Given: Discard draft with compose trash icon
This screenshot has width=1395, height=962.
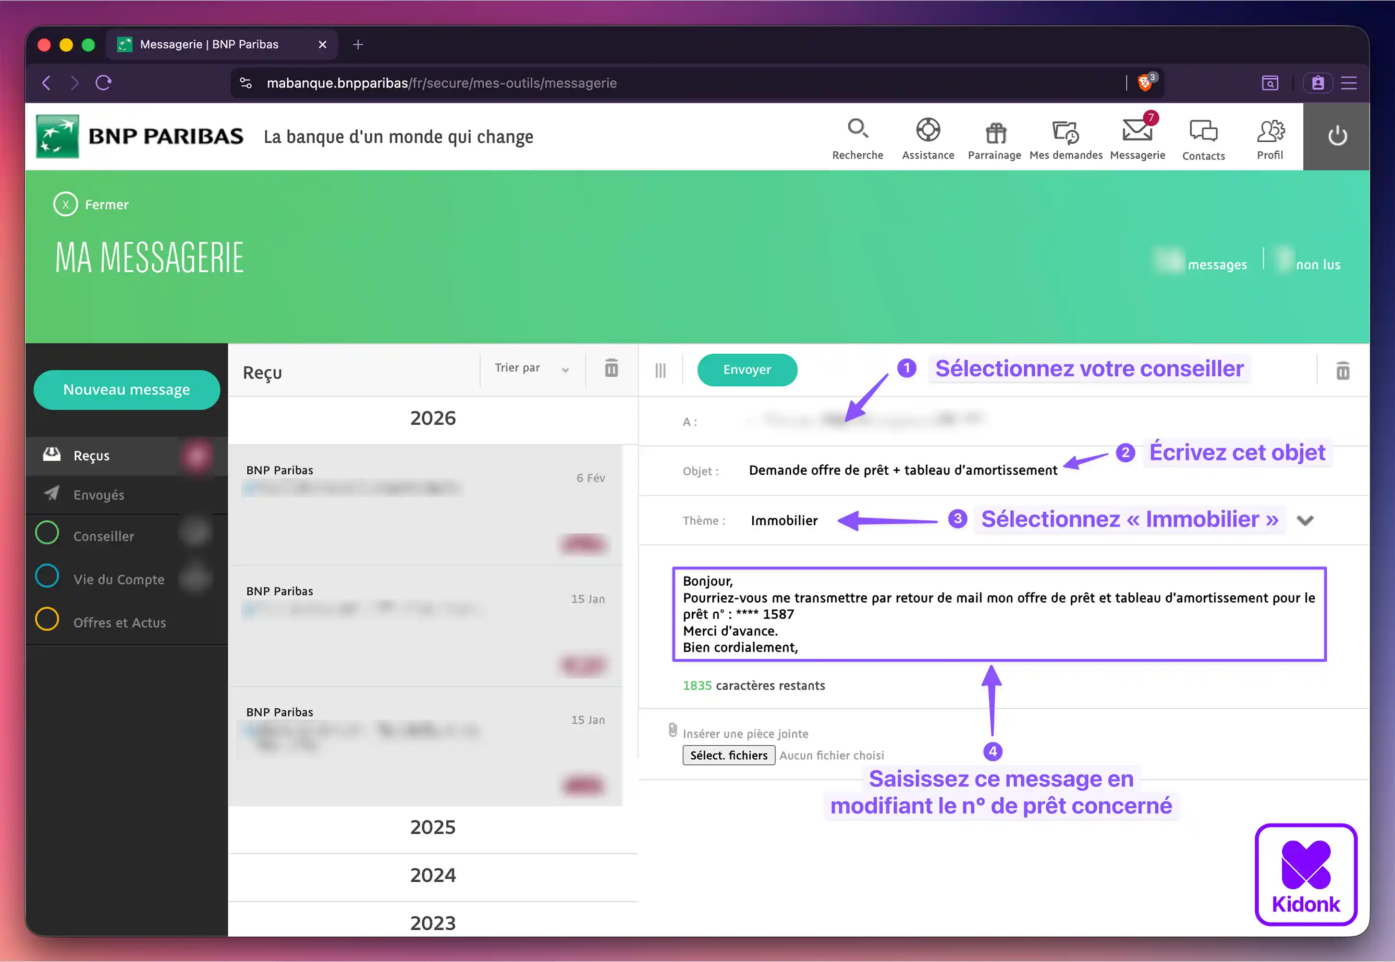Looking at the screenshot, I should pyautogui.click(x=1343, y=370).
